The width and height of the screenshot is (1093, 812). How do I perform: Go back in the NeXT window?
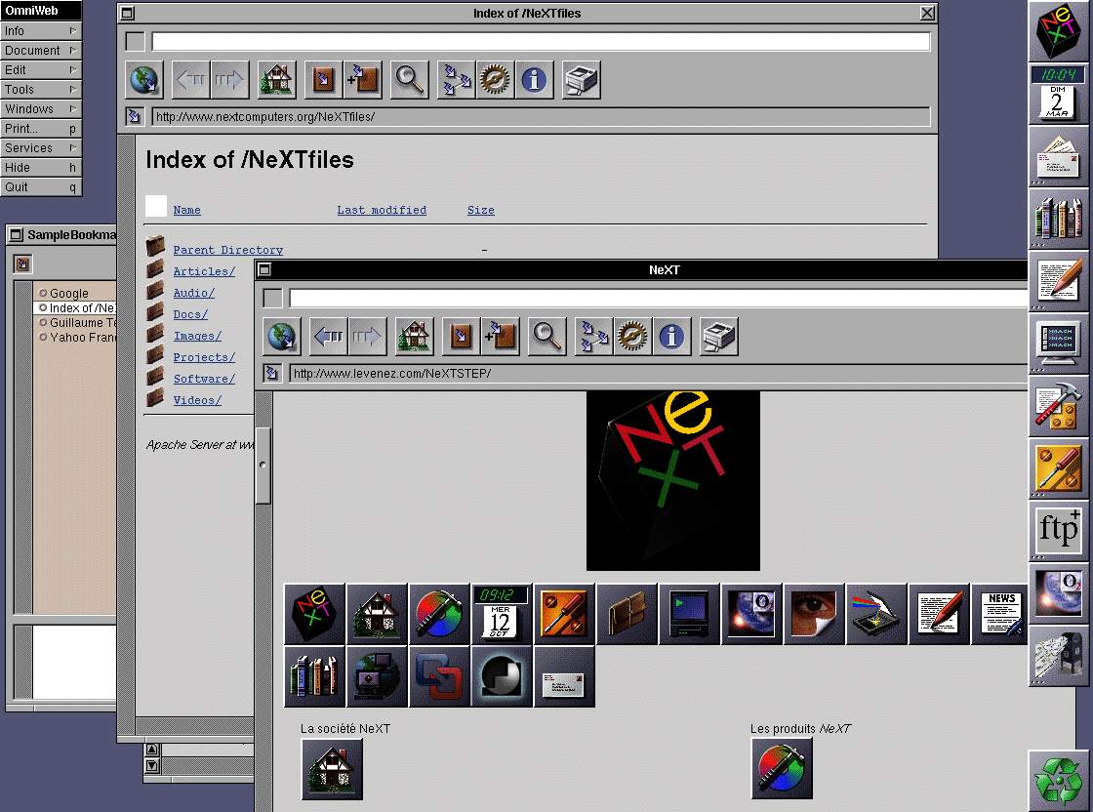click(328, 337)
